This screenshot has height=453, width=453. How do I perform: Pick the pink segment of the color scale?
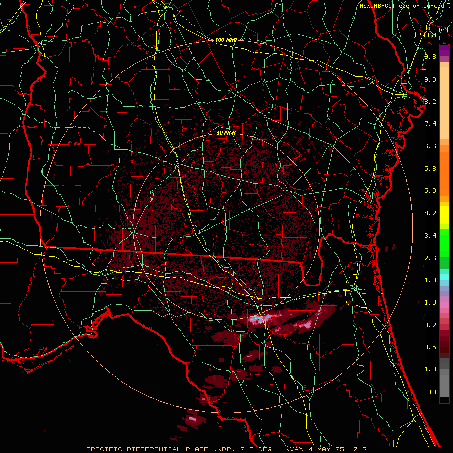pyautogui.click(x=444, y=305)
